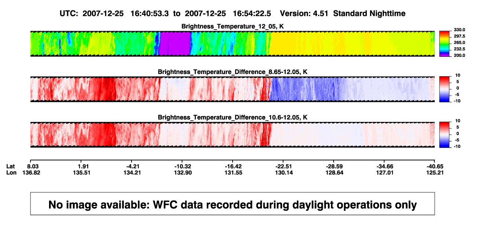
Task: Click the '200.0' color scale label
Action: tap(460, 55)
